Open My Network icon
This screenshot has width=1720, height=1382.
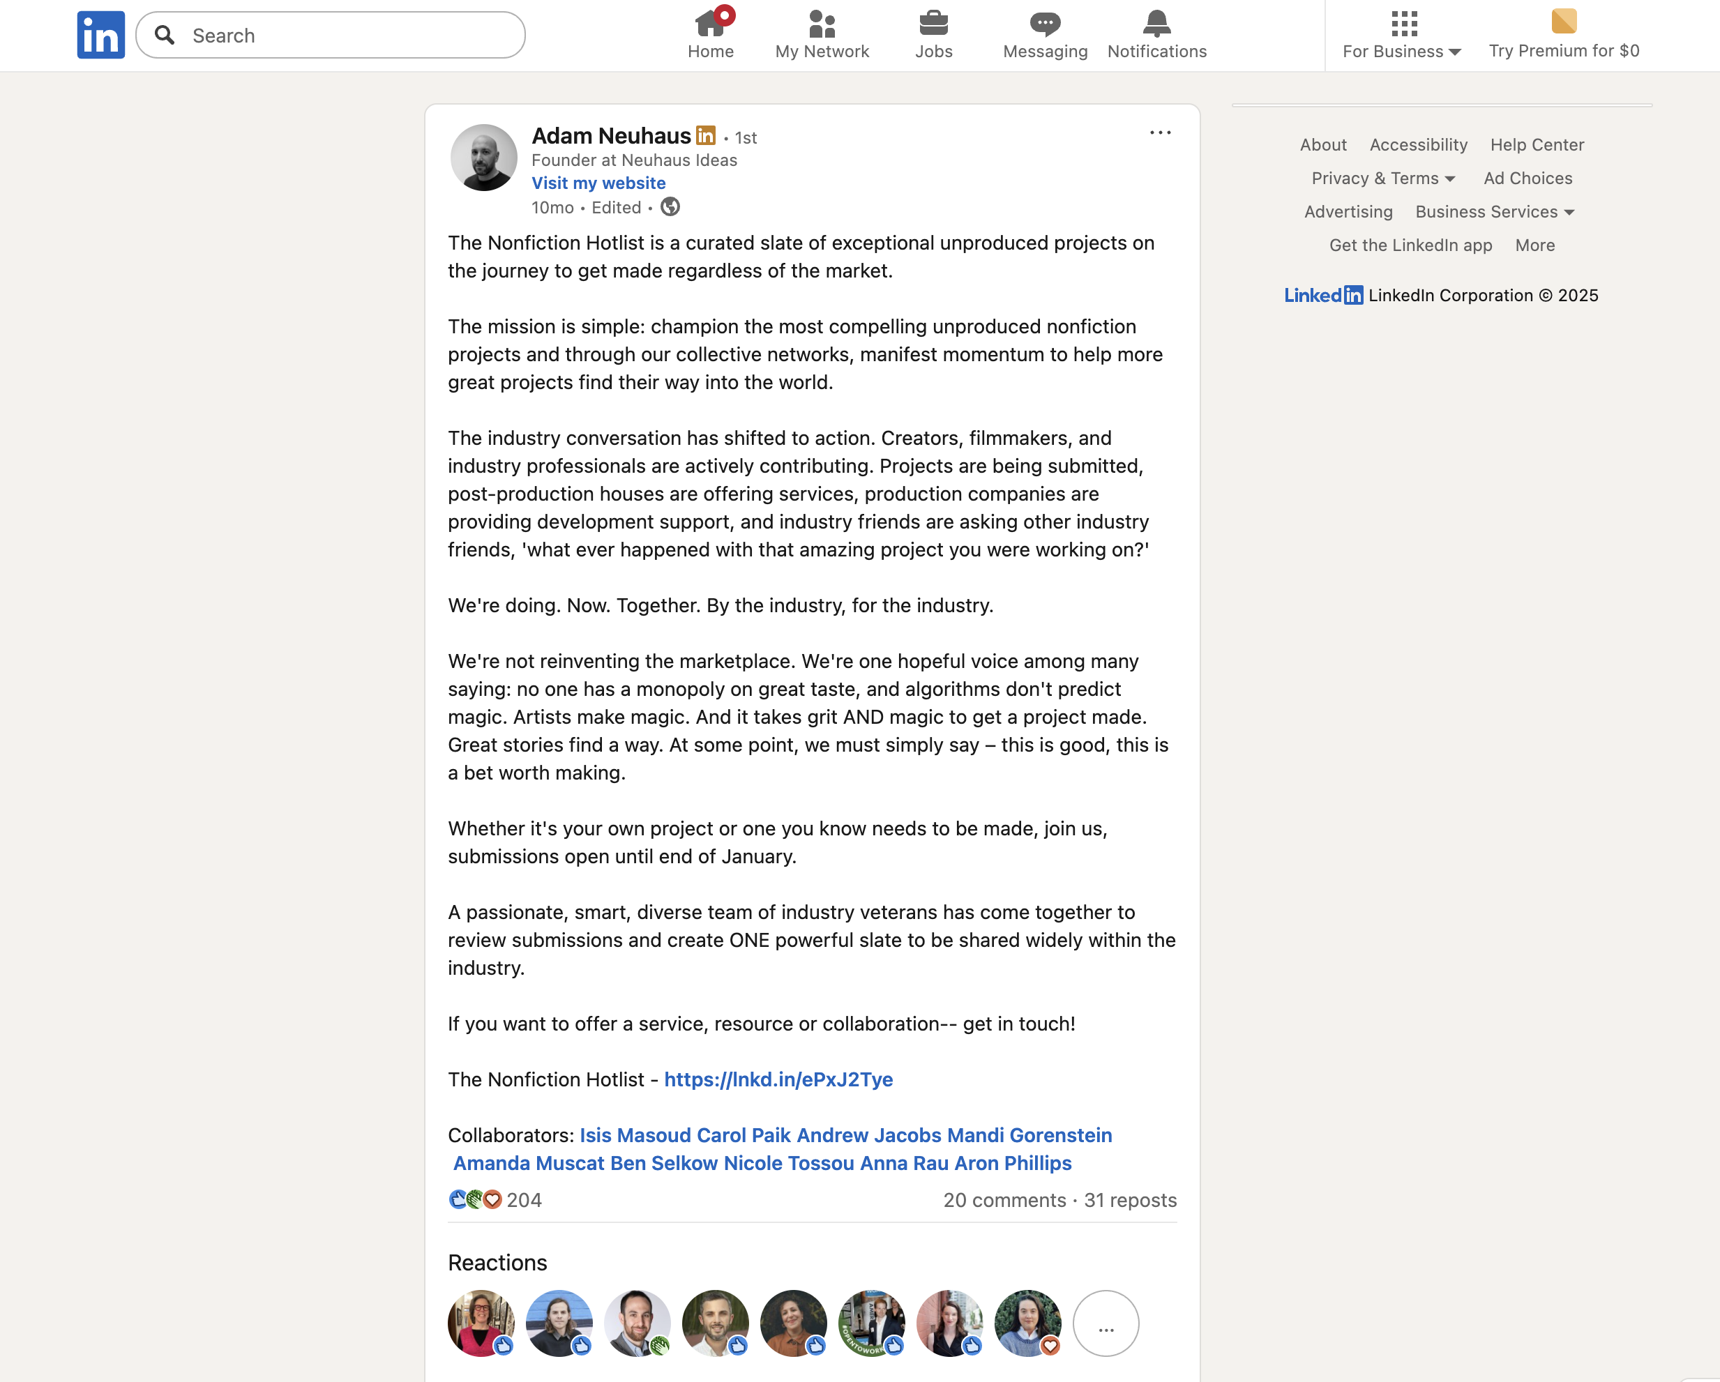[822, 24]
